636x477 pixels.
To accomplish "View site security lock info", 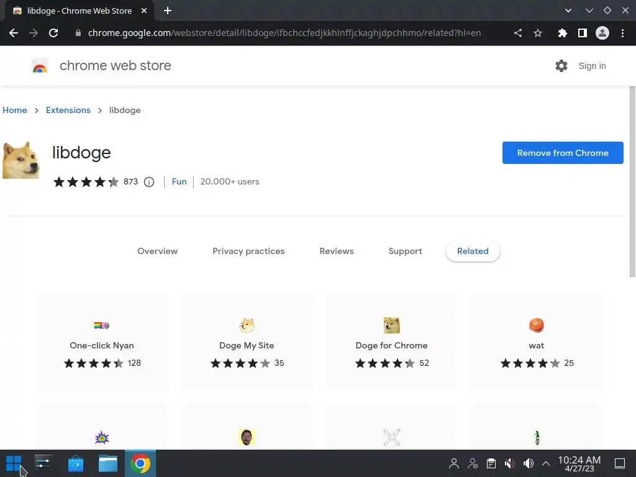I will pos(78,33).
